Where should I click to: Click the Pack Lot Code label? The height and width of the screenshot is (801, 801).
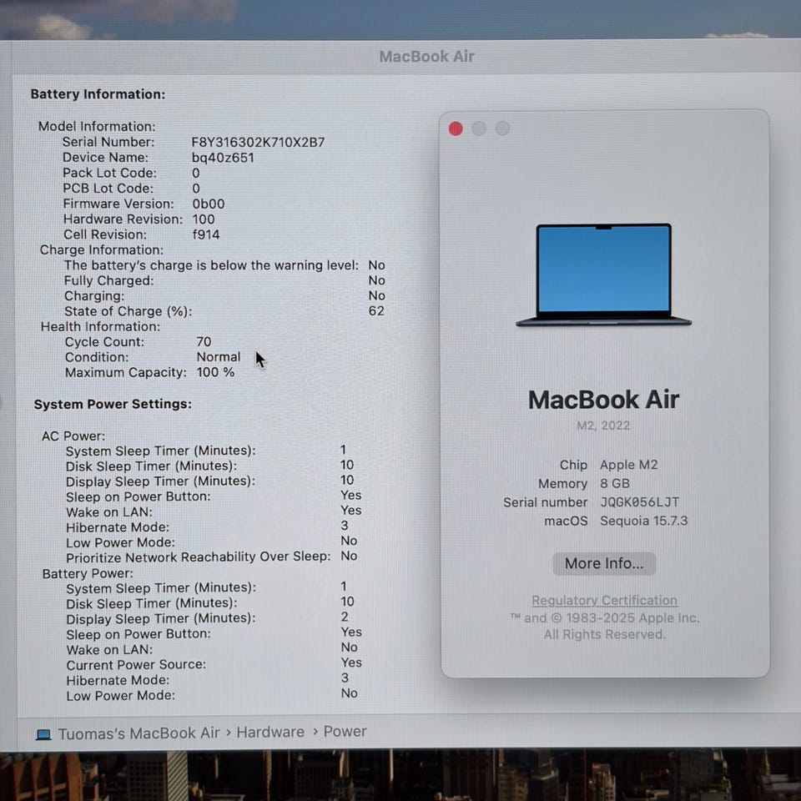tap(110, 173)
